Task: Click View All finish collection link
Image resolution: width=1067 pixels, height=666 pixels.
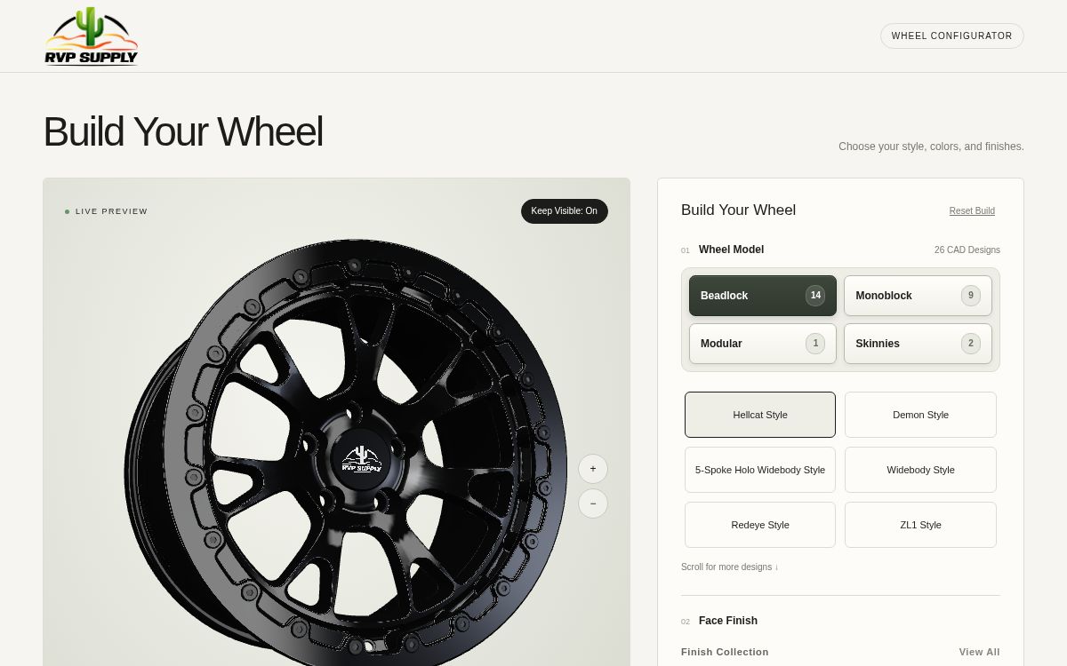Action: 979,652
